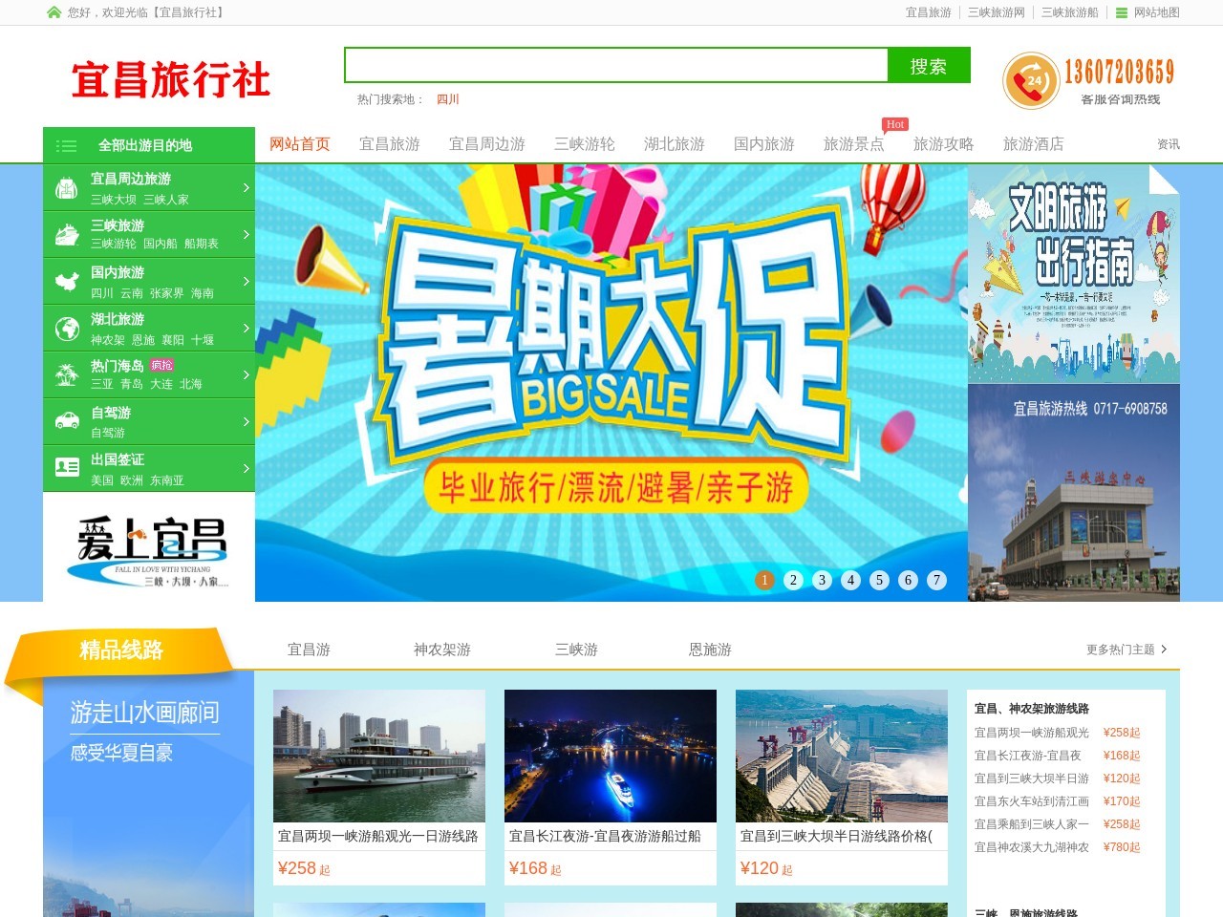
Task: Select the cruise ship icon for 三峡旅游
Action: click(x=66, y=234)
